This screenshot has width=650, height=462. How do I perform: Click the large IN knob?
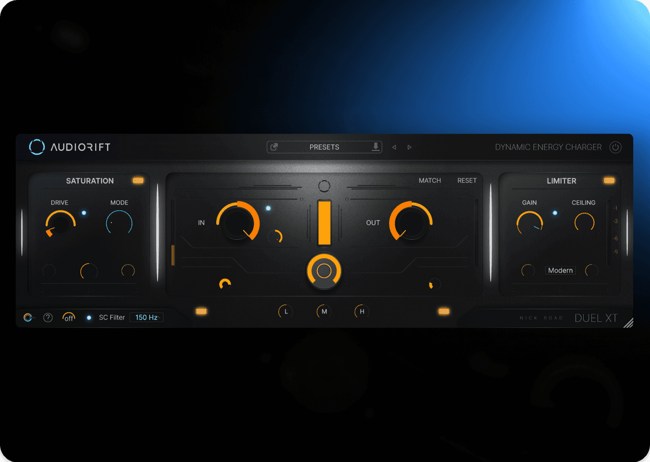click(x=238, y=223)
